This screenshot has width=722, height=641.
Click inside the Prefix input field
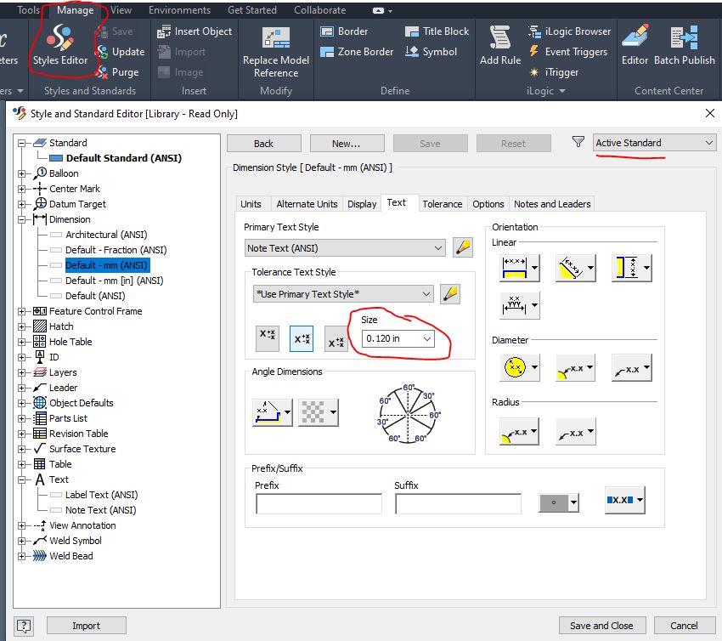[x=318, y=502]
